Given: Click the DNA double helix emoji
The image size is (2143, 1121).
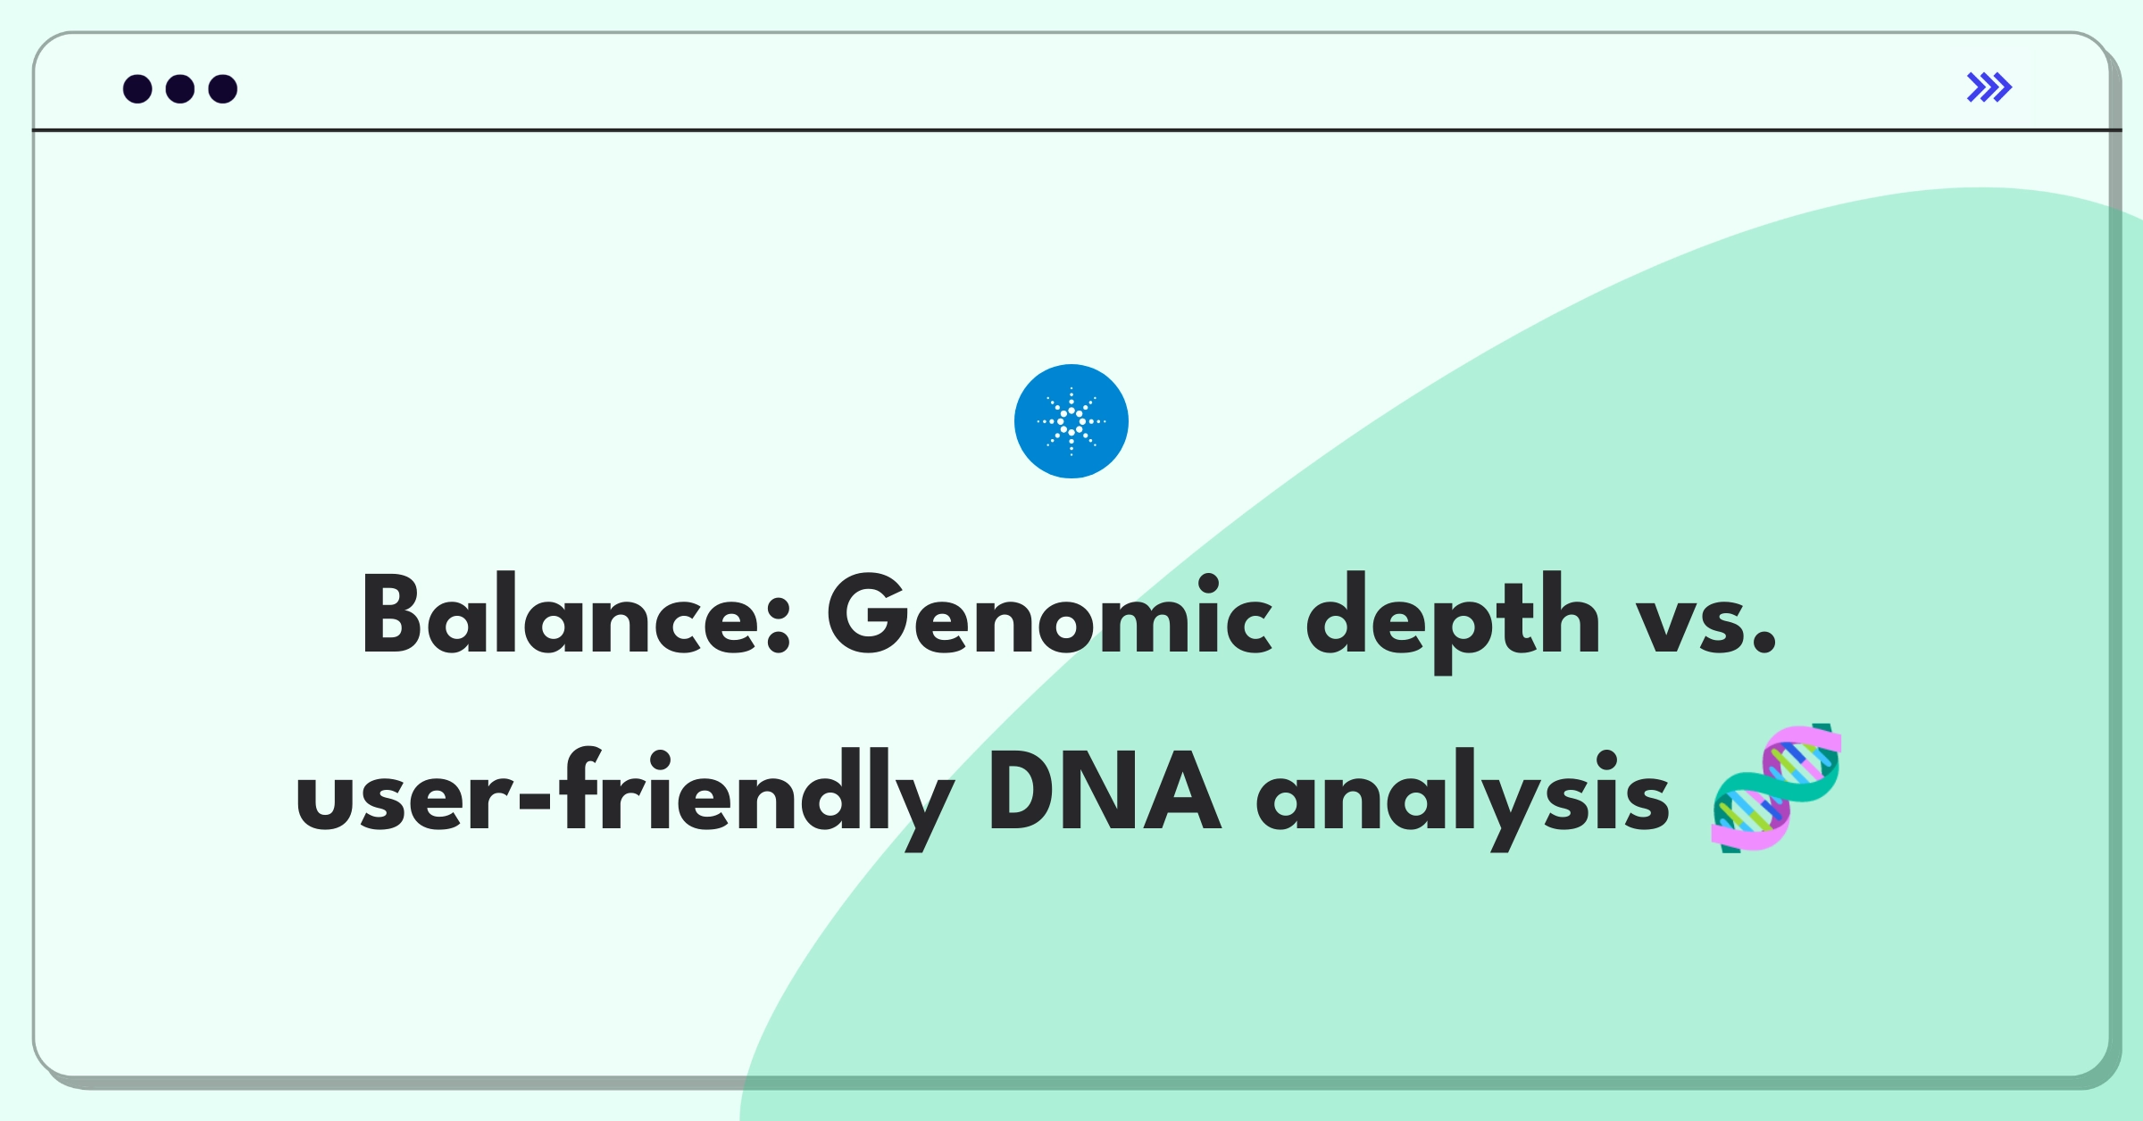Looking at the screenshot, I should tap(1777, 788).
